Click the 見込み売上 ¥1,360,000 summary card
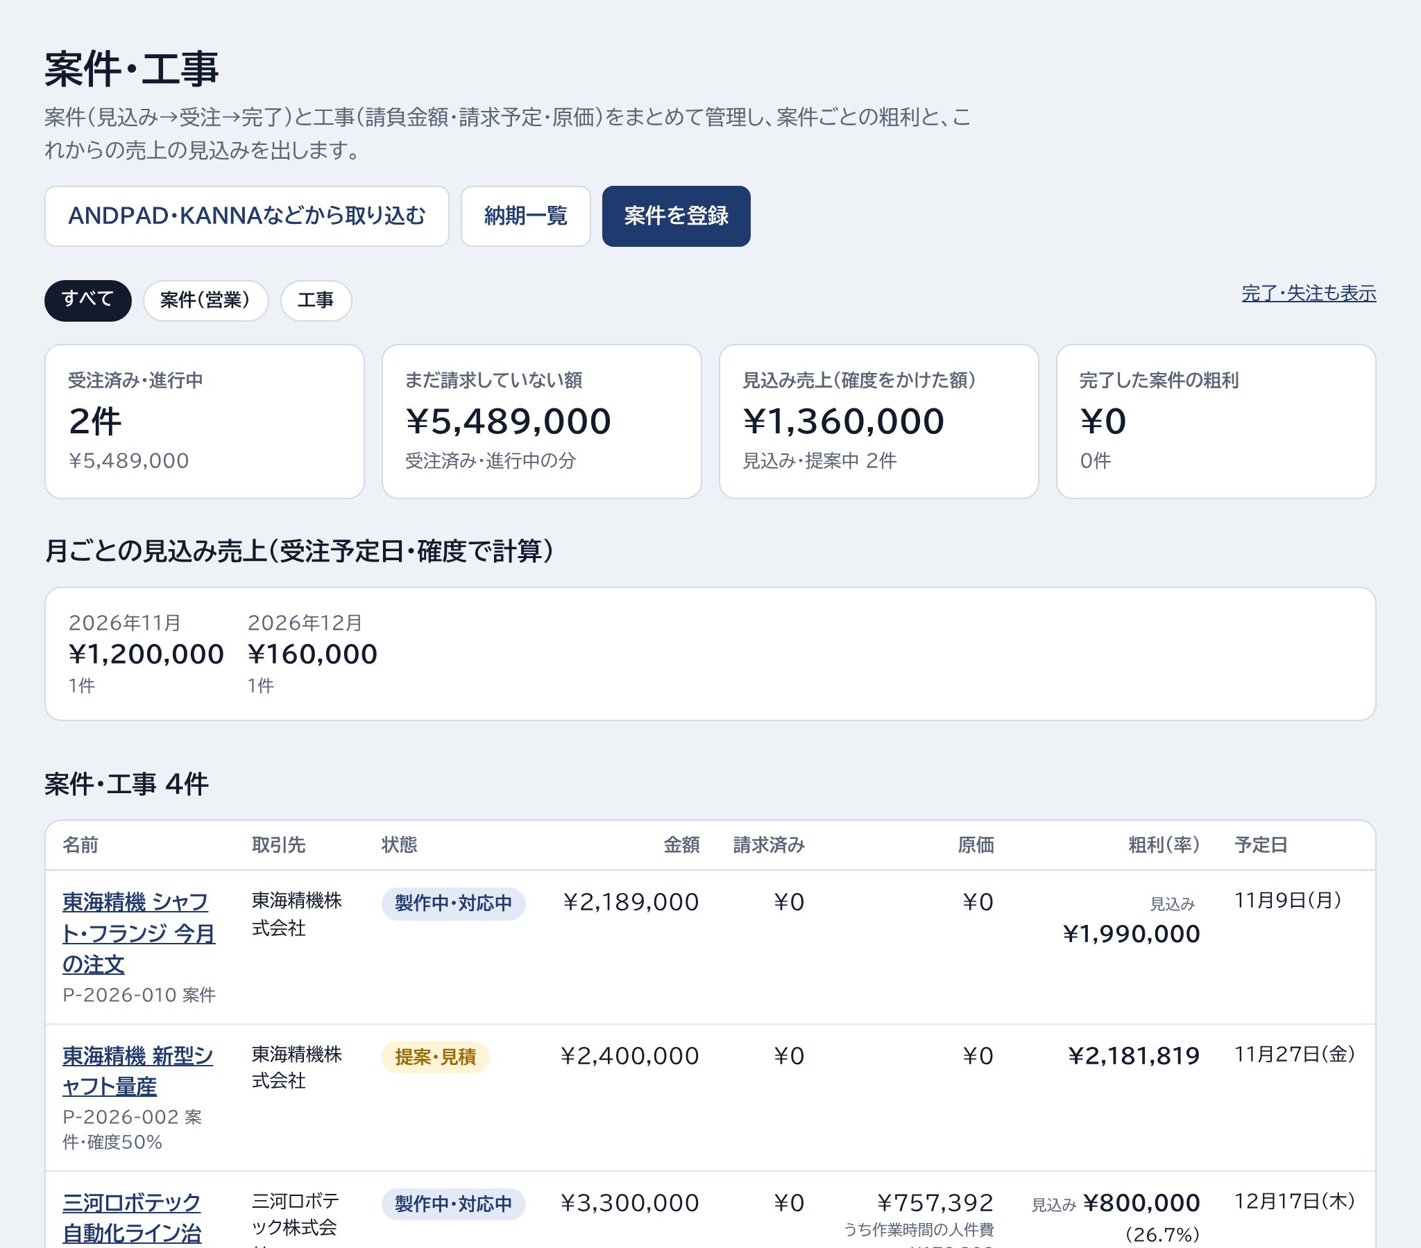1421x1248 pixels. 878,421
